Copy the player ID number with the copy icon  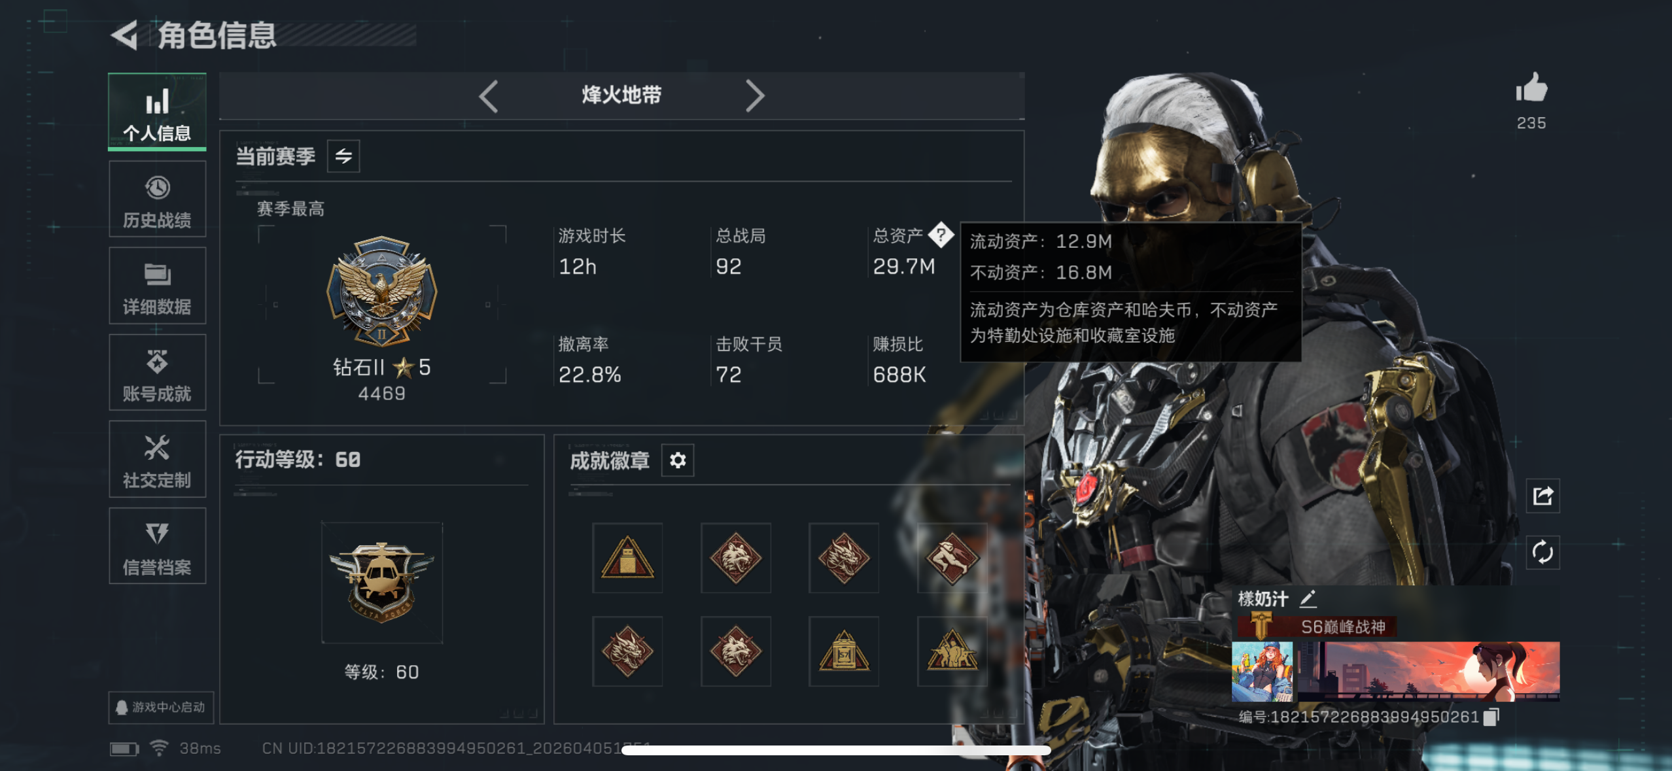[1491, 717]
